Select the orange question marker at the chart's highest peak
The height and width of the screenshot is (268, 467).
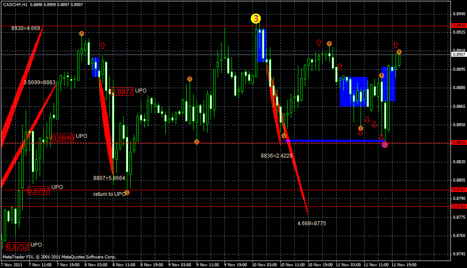pyautogui.click(x=82, y=33)
